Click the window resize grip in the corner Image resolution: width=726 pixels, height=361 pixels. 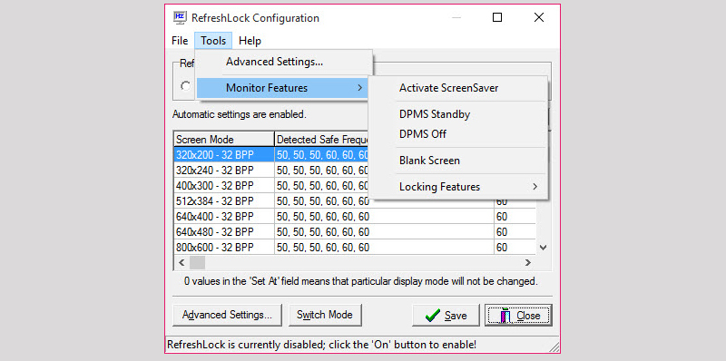coord(554,346)
